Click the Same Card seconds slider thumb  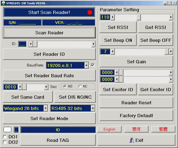(x=24, y=87)
